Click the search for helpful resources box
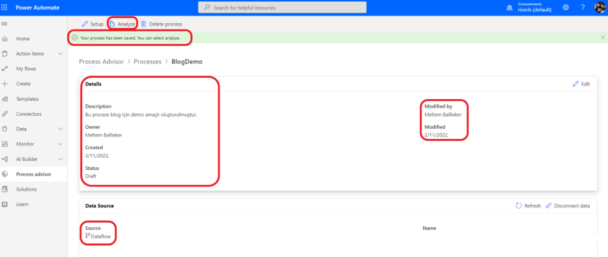 pyautogui.click(x=282, y=7)
